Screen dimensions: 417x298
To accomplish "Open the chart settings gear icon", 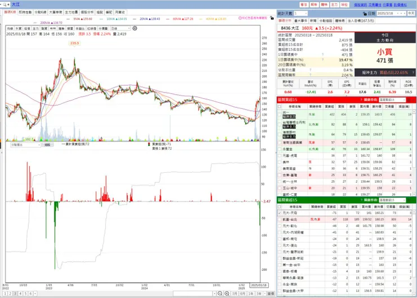I will click(x=135, y=28).
